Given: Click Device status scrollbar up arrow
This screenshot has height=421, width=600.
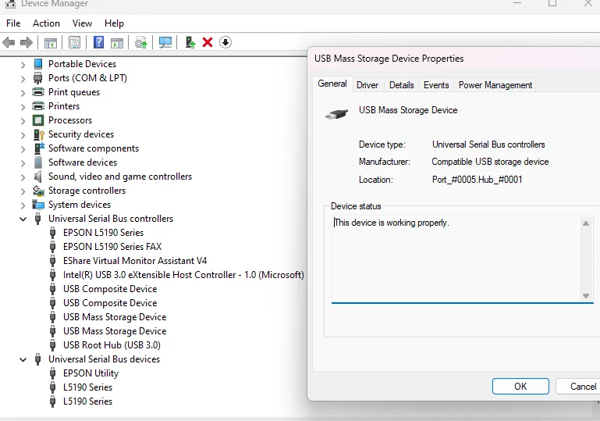Looking at the screenshot, I should [x=585, y=223].
